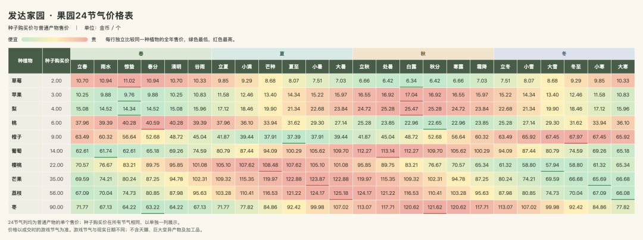Click the 立春 column header

(82, 67)
